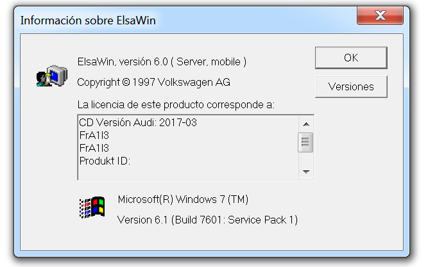Close the ElsaWin information dialog
Screen dimensions: 428x267
pos(380,15)
